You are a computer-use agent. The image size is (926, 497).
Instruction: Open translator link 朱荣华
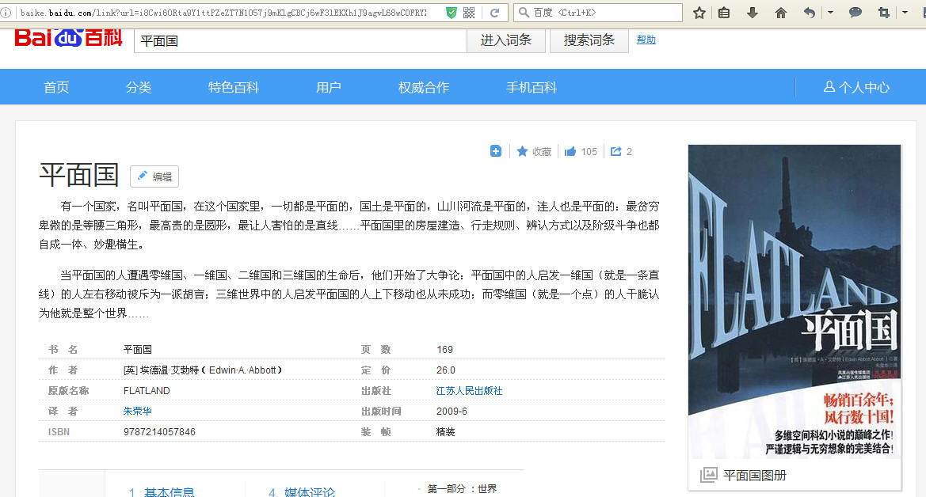coord(138,411)
